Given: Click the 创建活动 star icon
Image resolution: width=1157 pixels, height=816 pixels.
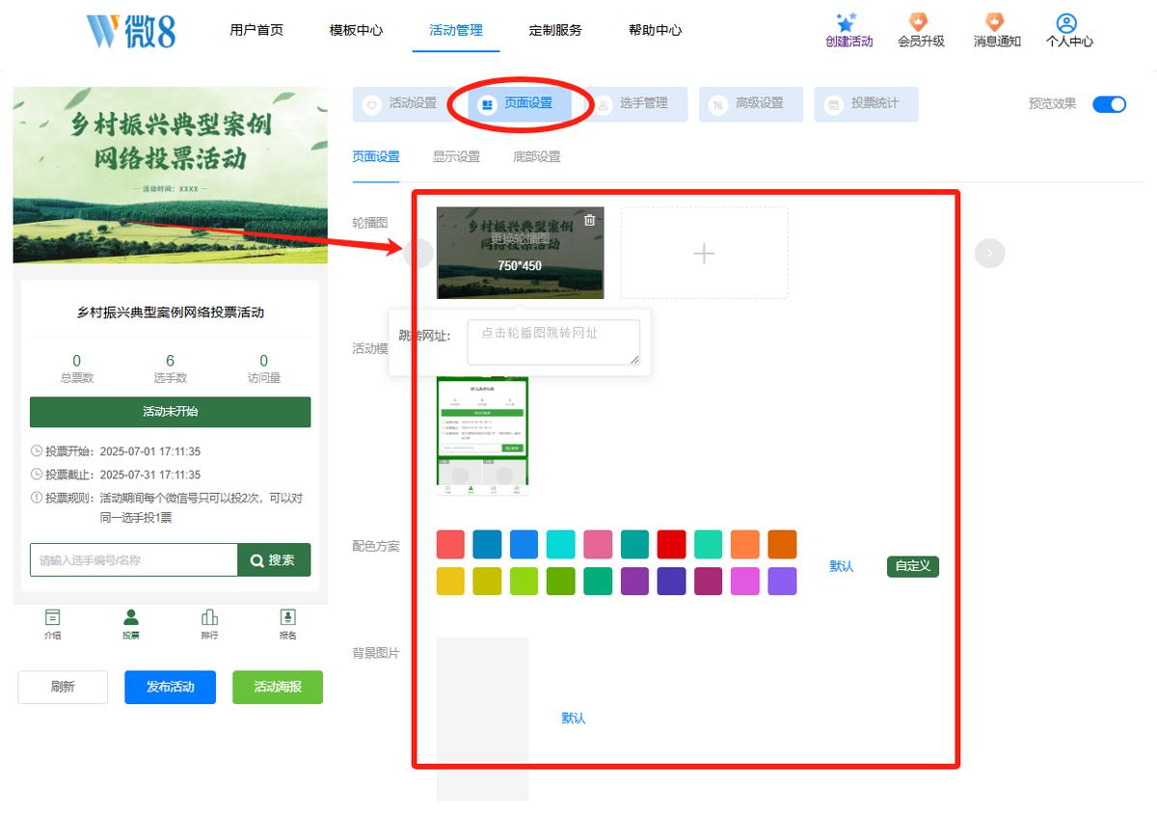Looking at the screenshot, I should 847,22.
